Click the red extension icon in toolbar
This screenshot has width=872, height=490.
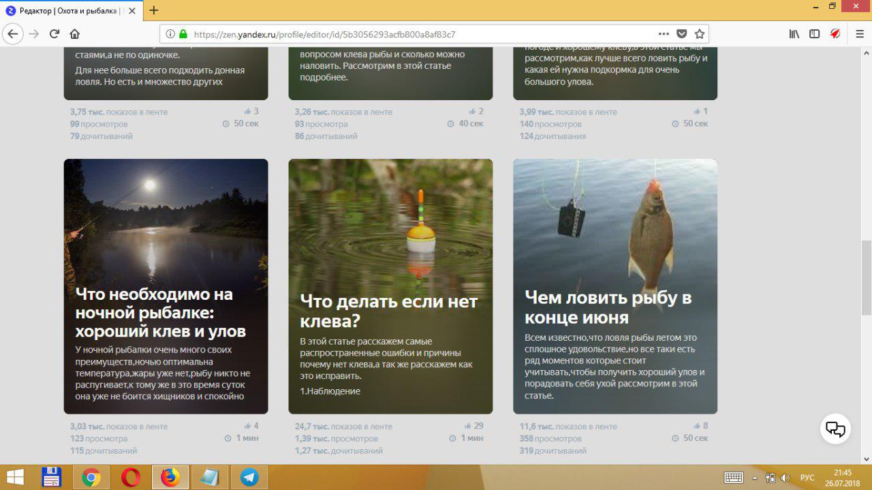pyautogui.click(x=835, y=33)
